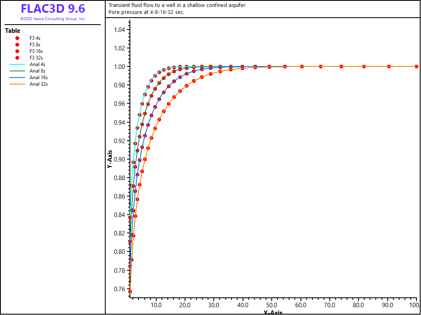Click the 1.04 tick label on Y axis
The height and width of the screenshot is (315, 421).
coord(120,30)
